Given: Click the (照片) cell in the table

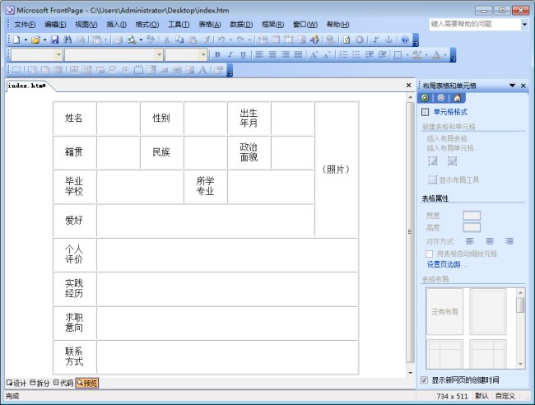Looking at the screenshot, I should click(337, 170).
